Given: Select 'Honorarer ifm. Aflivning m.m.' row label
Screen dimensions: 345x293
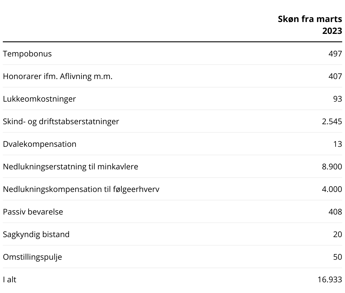Looking at the screenshot, I should (x=58, y=76).
